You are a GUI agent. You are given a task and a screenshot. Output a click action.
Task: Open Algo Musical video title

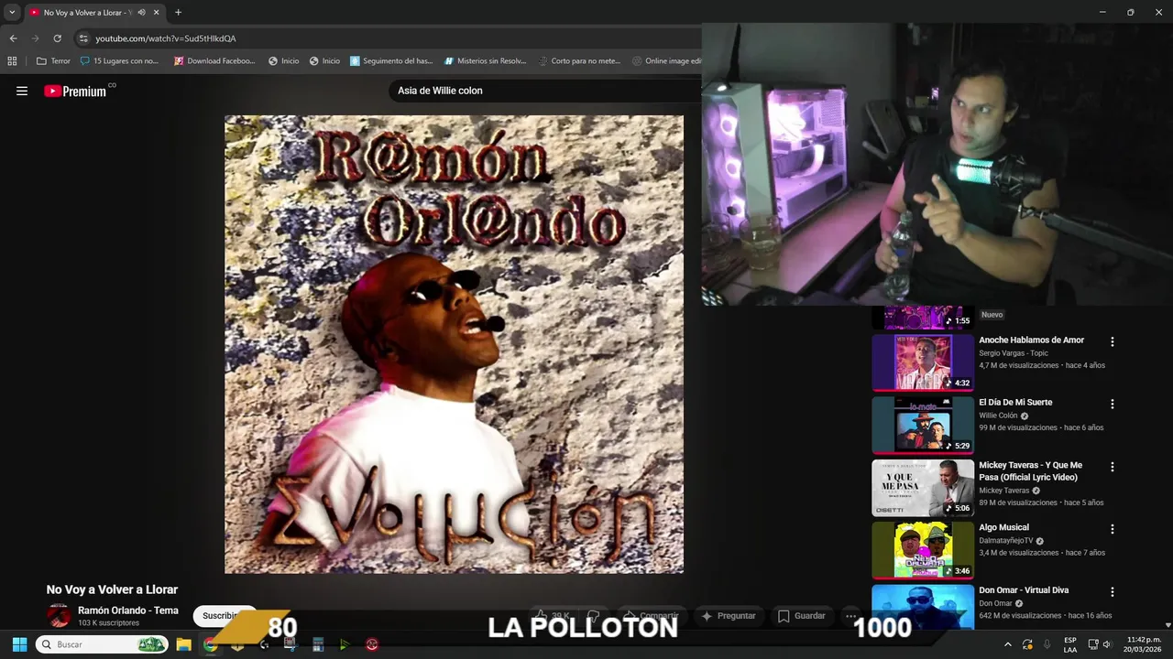click(1003, 528)
